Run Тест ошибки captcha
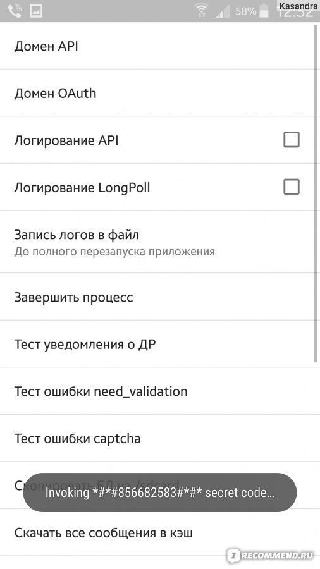Image resolution: width=320 pixels, height=569 pixels. 160,438
